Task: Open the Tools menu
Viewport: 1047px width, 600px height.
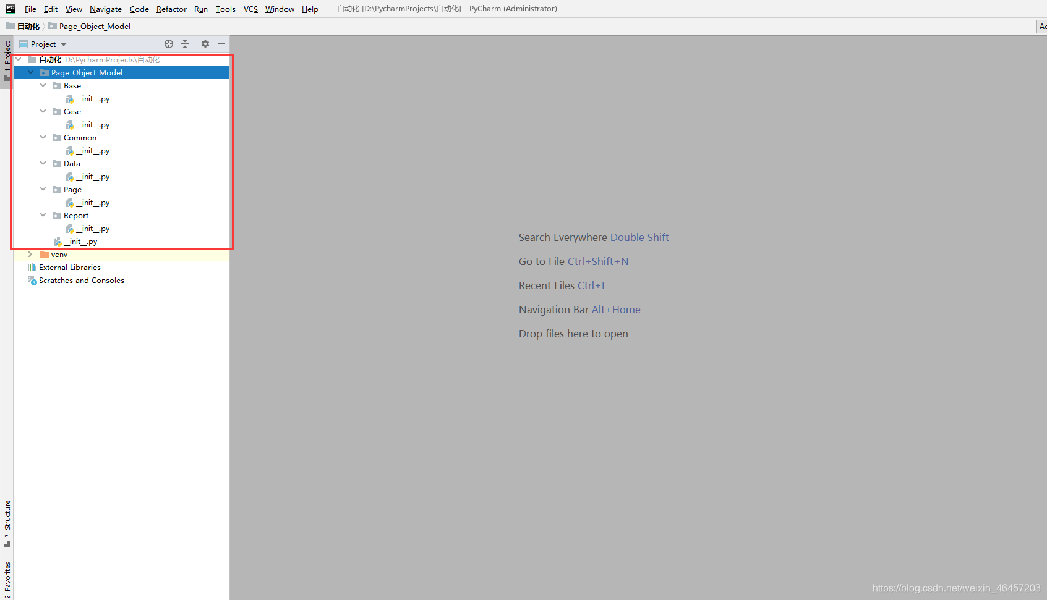Action: tap(226, 9)
